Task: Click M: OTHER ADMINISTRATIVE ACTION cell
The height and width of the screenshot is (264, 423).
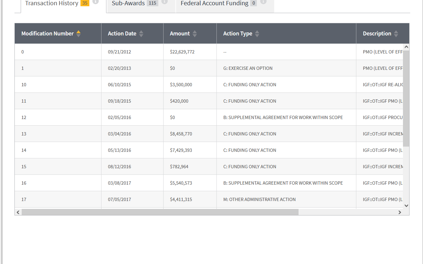Action: click(286, 199)
